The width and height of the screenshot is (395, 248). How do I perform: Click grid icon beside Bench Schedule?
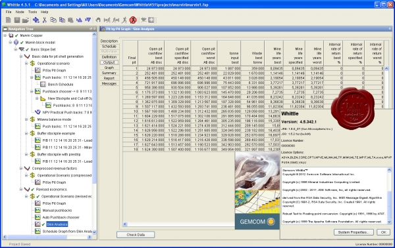[43, 85]
